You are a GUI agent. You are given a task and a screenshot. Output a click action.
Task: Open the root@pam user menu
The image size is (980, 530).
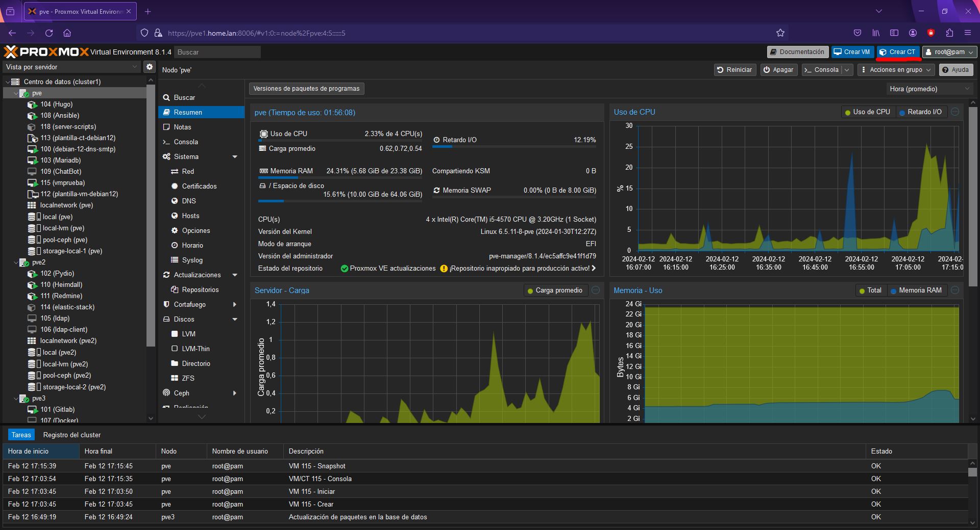[x=950, y=52]
